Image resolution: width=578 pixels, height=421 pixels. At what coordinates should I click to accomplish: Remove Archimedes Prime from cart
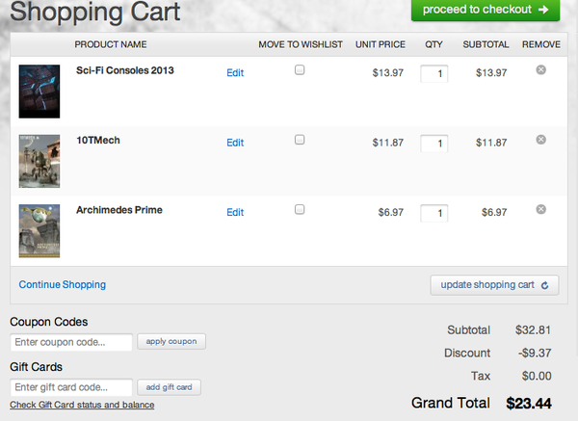pos(540,209)
